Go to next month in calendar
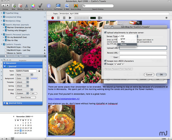 pyautogui.click(x=32, y=117)
